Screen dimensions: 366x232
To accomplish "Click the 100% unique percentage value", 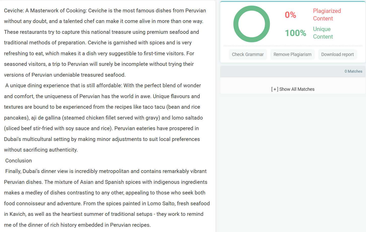I will [x=296, y=33].
